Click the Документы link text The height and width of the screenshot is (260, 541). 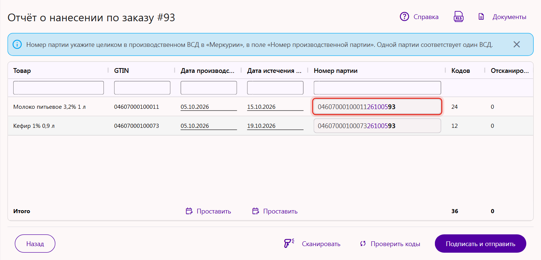[x=509, y=17]
